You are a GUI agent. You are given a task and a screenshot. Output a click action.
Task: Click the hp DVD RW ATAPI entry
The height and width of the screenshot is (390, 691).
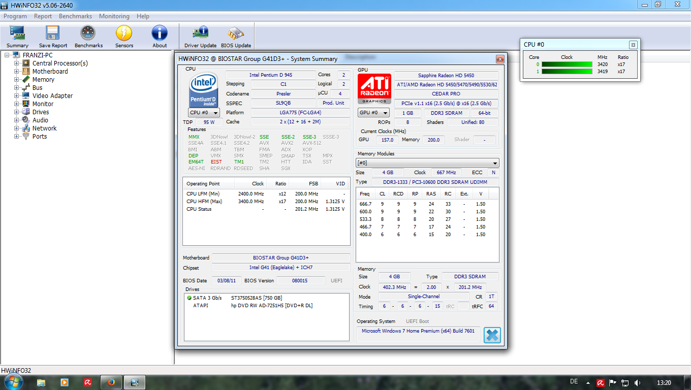point(271,306)
